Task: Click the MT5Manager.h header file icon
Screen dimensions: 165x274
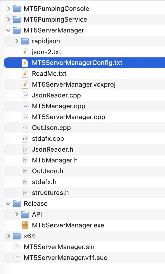Action: point(25,160)
